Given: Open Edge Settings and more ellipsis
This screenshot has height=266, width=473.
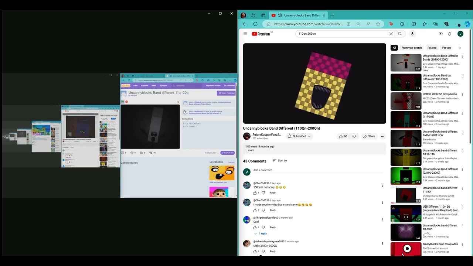Looking at the screenshot, I should tap(458, 24).
